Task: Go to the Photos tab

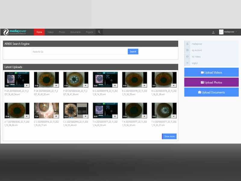Action: click(x=62, y=32)
